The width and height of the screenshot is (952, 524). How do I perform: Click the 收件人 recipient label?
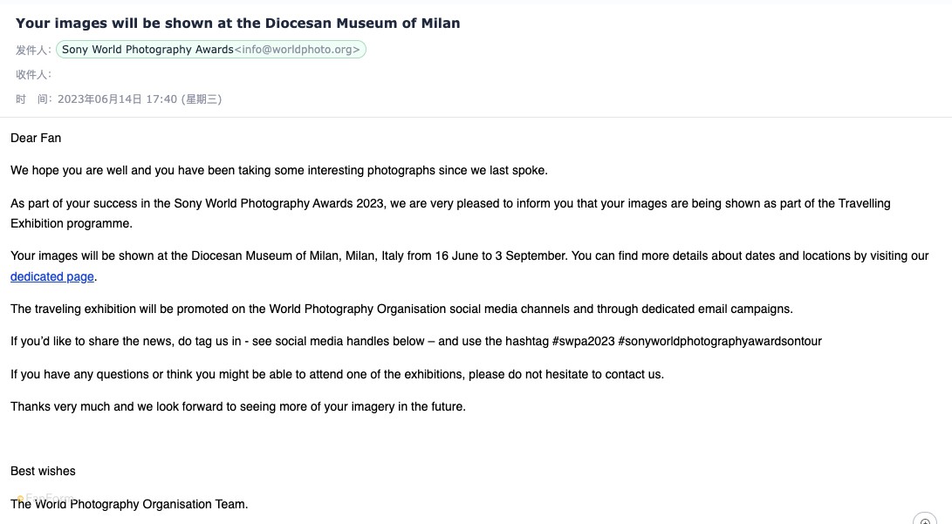[x=33, y=75]
